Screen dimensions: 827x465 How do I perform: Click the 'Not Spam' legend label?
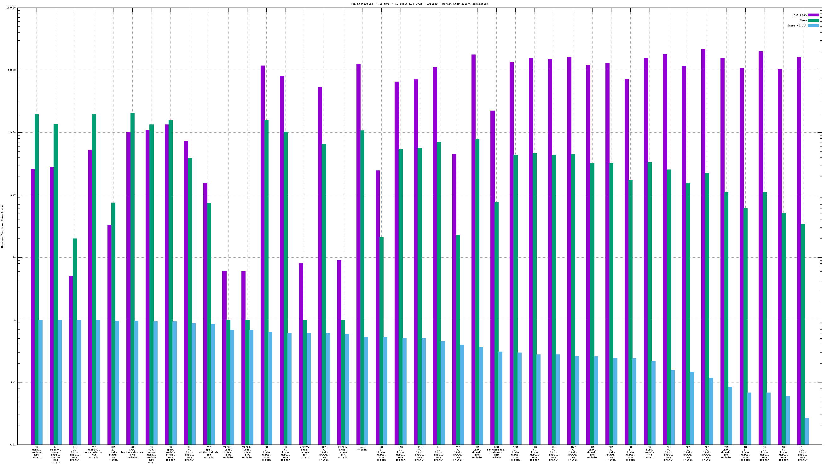tap(800, 15)
